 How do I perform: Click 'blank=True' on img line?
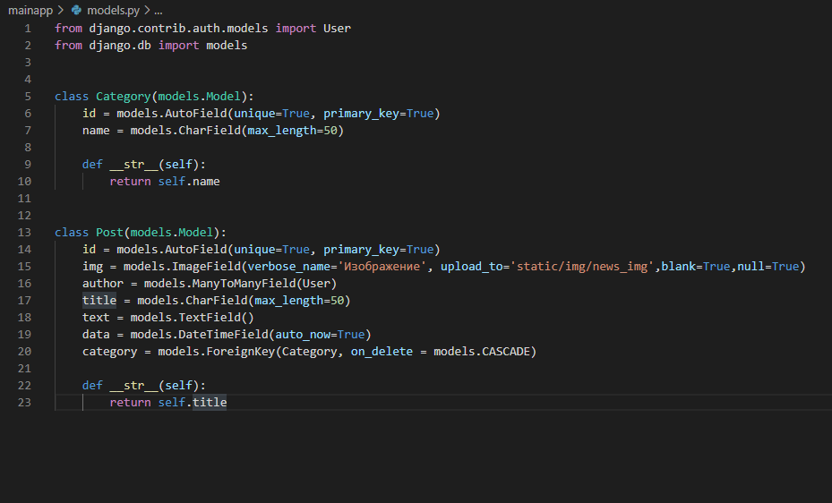tap(696, 267)
